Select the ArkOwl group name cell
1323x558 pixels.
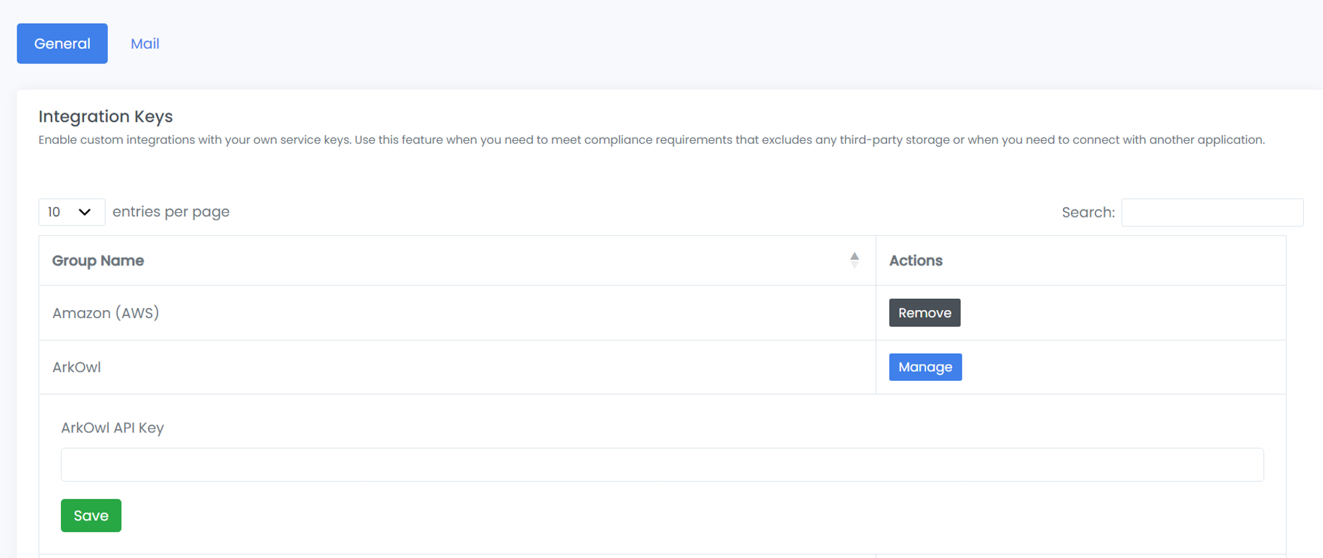(x=77, y=368)
